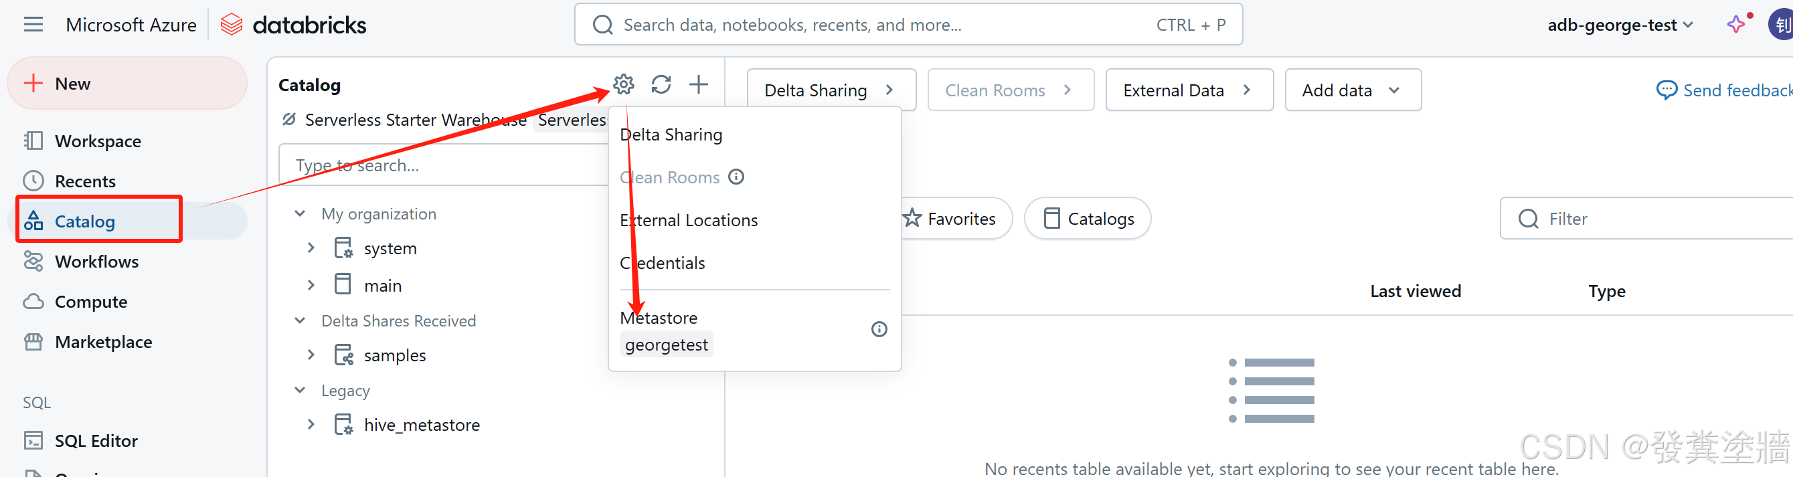
Task: Click the Type column header
Action: point(1606,290)
